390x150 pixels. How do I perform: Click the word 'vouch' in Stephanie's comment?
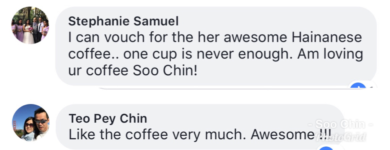pyautogui.click(x=124, y=38)
